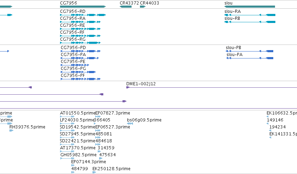Click the slou-PB protein feature

250,51
